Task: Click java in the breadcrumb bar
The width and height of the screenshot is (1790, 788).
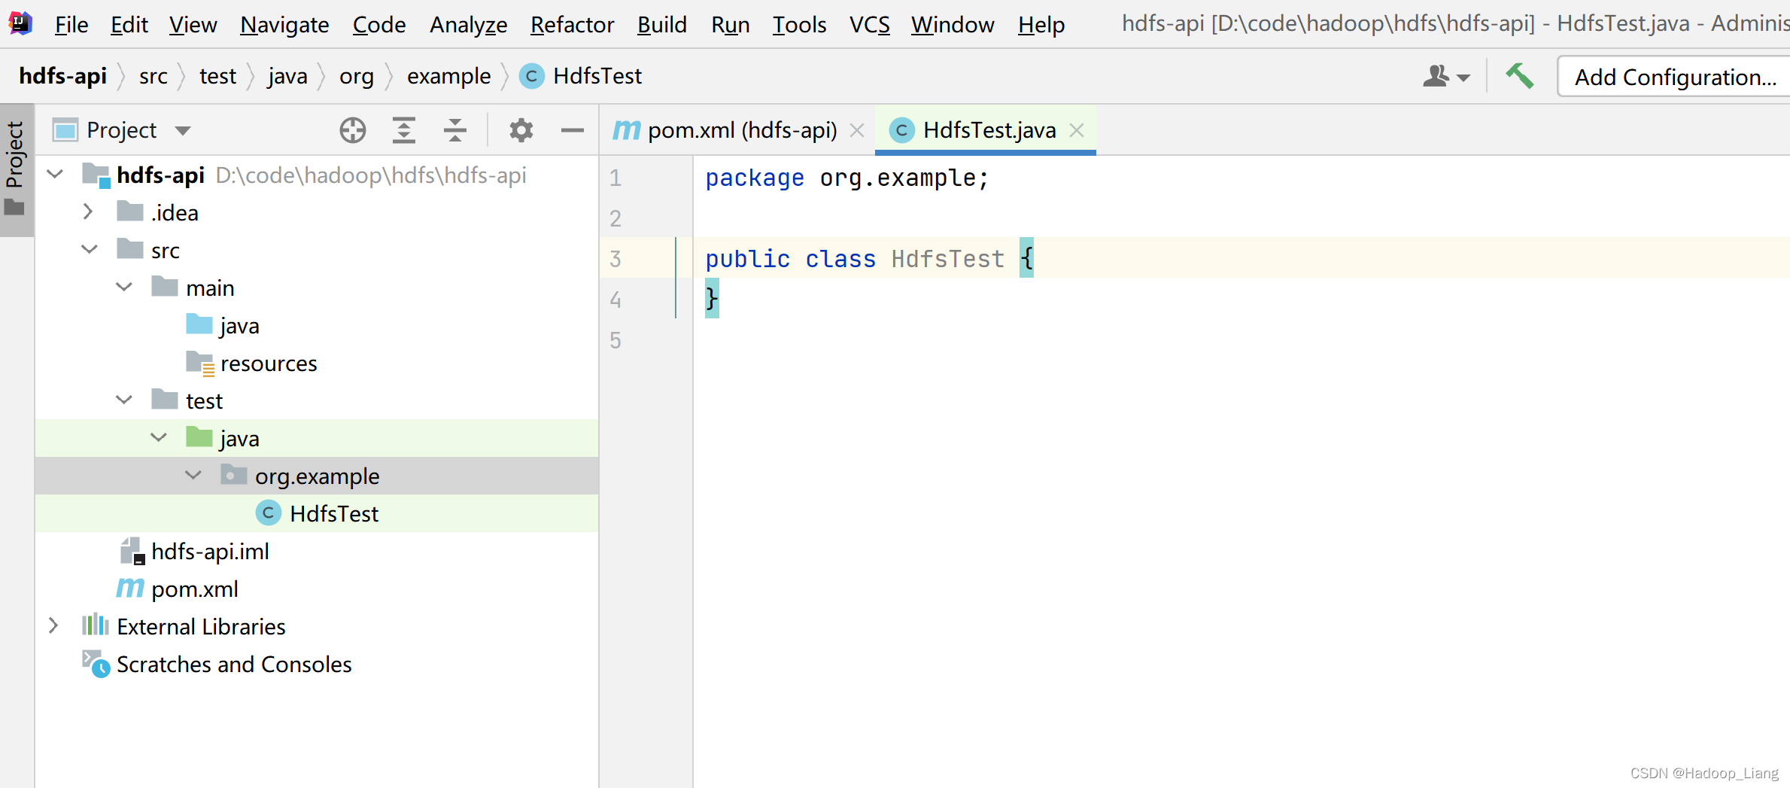Action: pyautogui.click(x=287, y=76)
